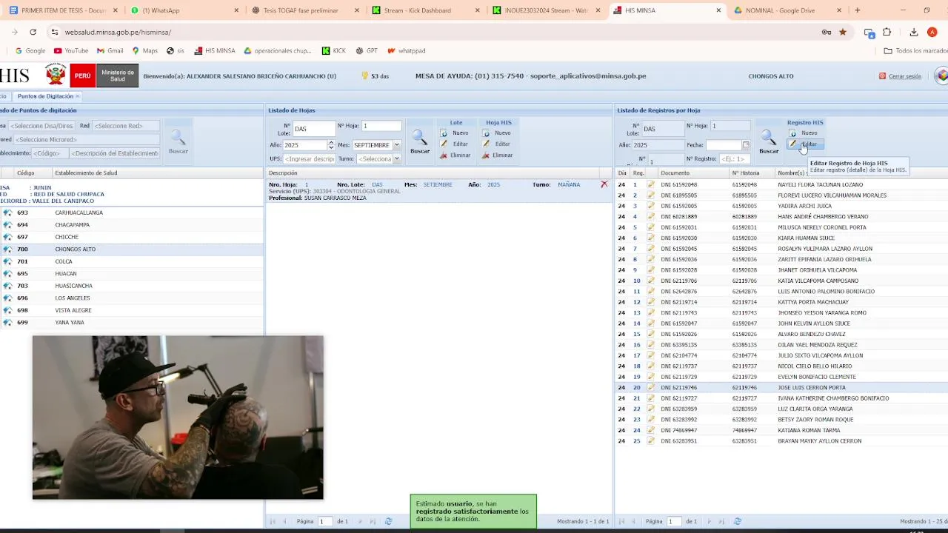Click page number field in Registros pager
This screenshot has width=948, height=533.
(x=674, y=521)
